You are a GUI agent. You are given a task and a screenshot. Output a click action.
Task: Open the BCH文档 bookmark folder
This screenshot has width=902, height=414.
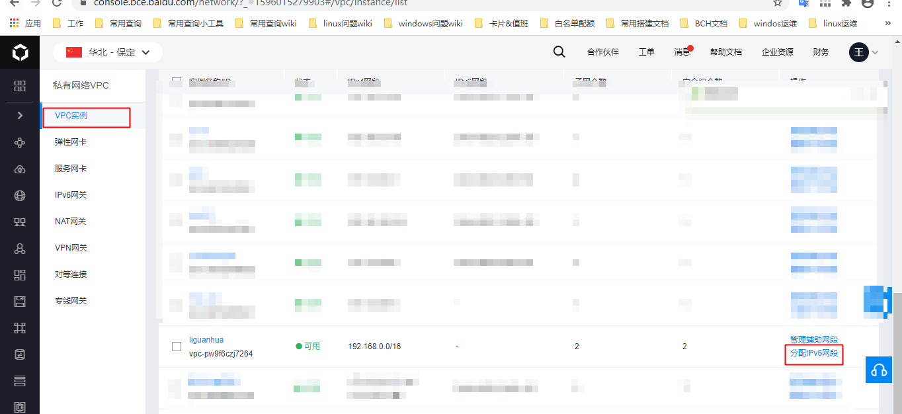704,23
